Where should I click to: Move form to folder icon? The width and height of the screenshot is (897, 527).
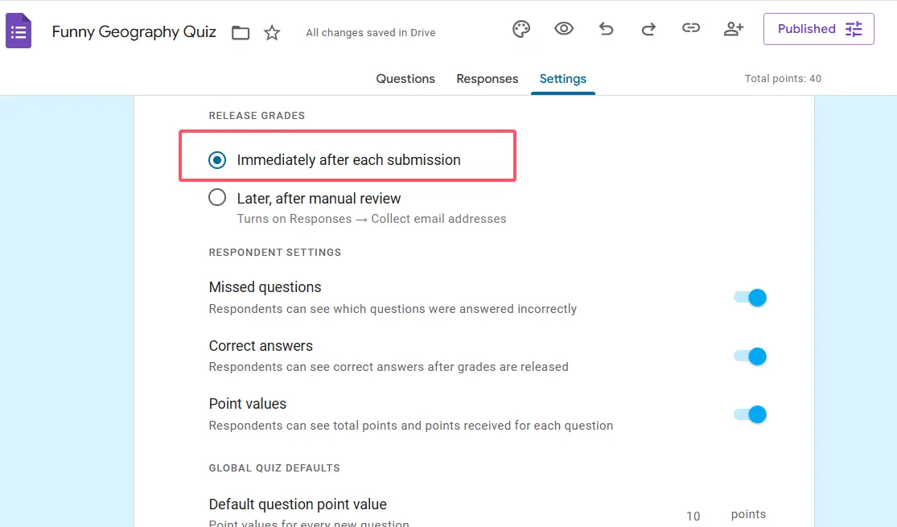pos(241,33)
